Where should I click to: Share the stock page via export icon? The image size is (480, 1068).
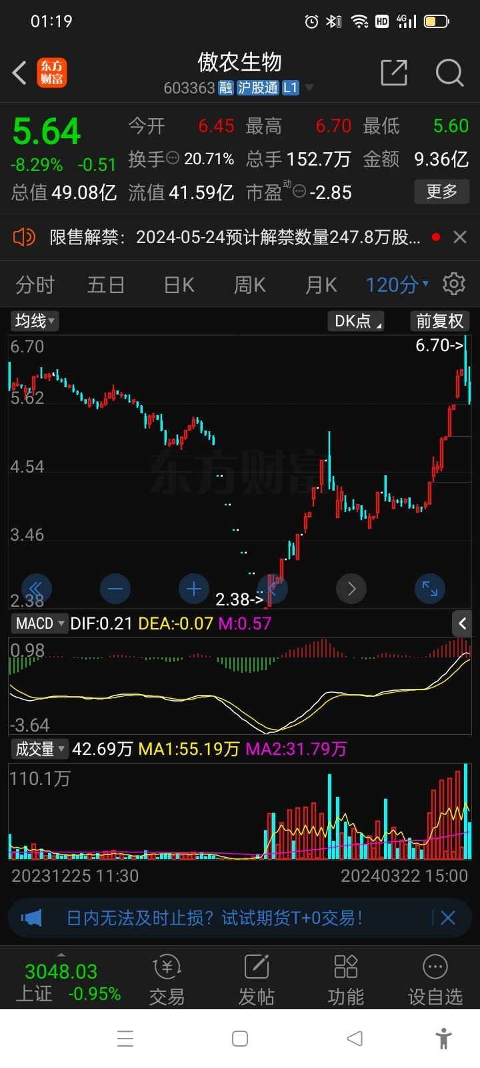[x=393, y=73]
